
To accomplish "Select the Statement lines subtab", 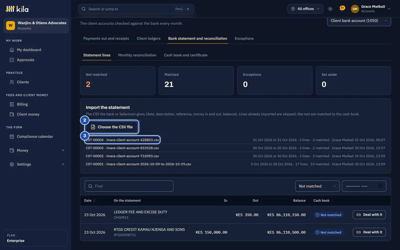I will click(97, 55).
